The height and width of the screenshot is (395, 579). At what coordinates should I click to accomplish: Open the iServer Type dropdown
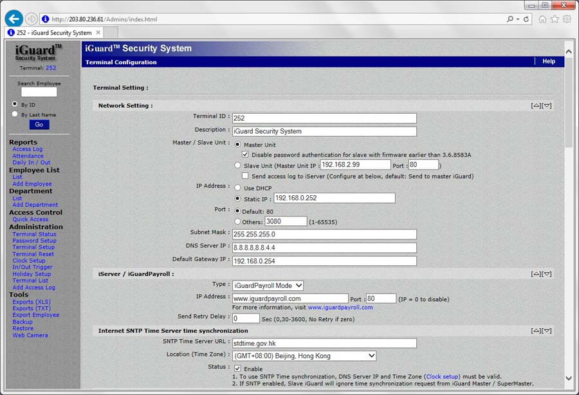(x=268, y=285)
